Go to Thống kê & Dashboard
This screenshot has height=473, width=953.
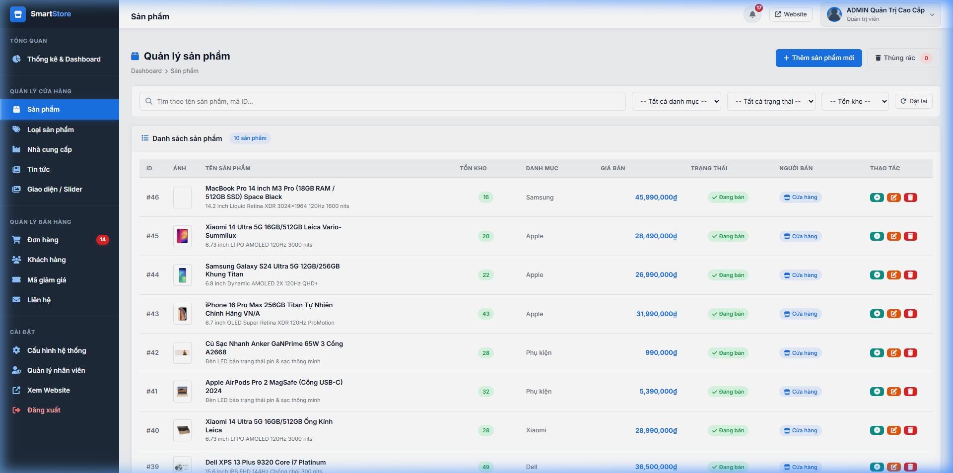pyautogui.click(x=60, y=59)
